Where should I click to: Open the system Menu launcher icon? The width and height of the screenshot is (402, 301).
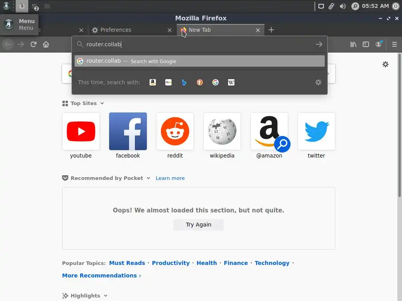click(6, 6)
